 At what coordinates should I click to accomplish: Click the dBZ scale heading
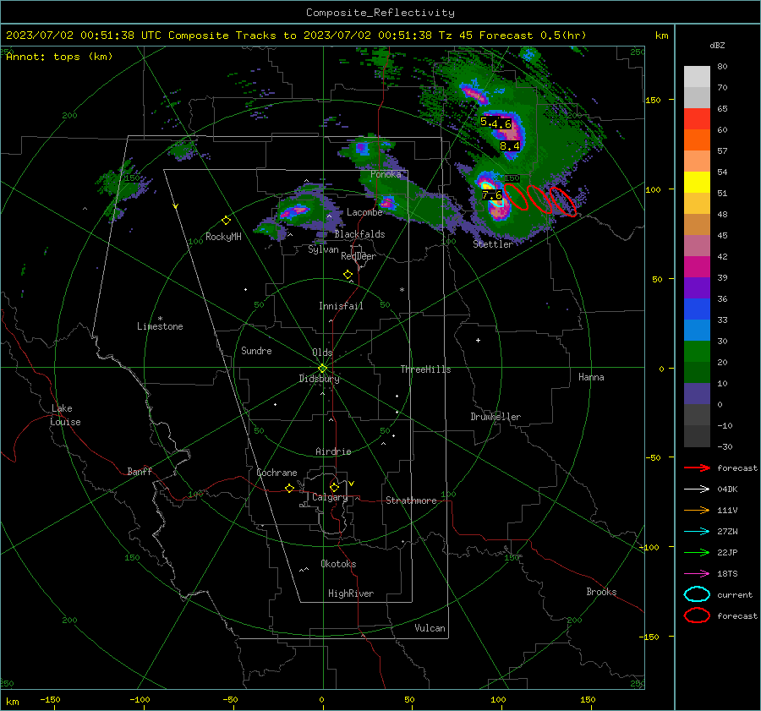717,45
